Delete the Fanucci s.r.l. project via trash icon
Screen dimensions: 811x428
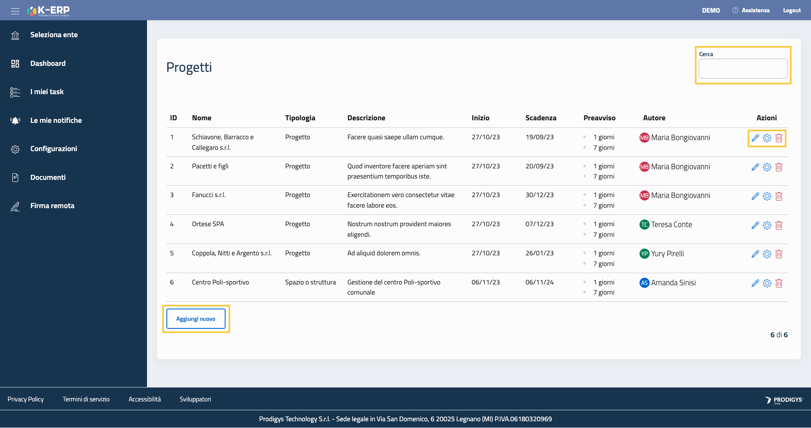[x=779, y=196]
